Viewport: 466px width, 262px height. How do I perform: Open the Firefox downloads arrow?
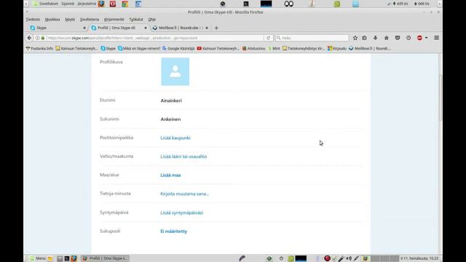376,38
